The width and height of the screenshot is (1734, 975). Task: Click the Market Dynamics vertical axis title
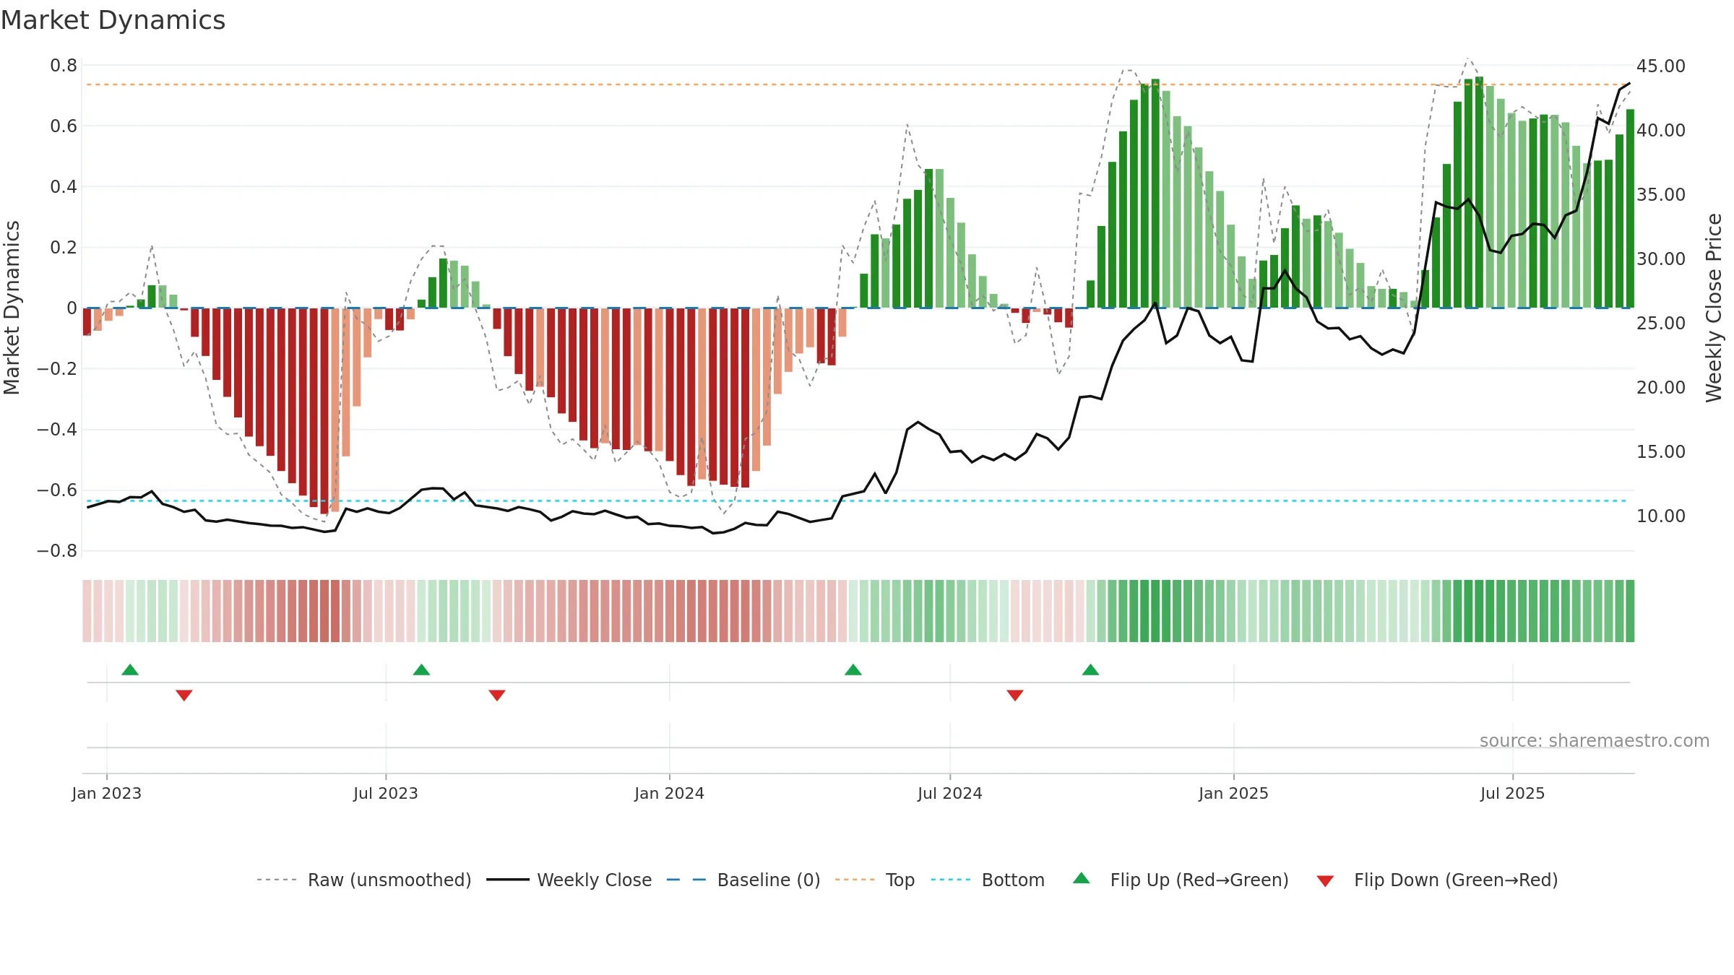point(12,308)
